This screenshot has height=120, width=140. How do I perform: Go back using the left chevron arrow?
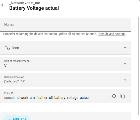tap(2, 5)
